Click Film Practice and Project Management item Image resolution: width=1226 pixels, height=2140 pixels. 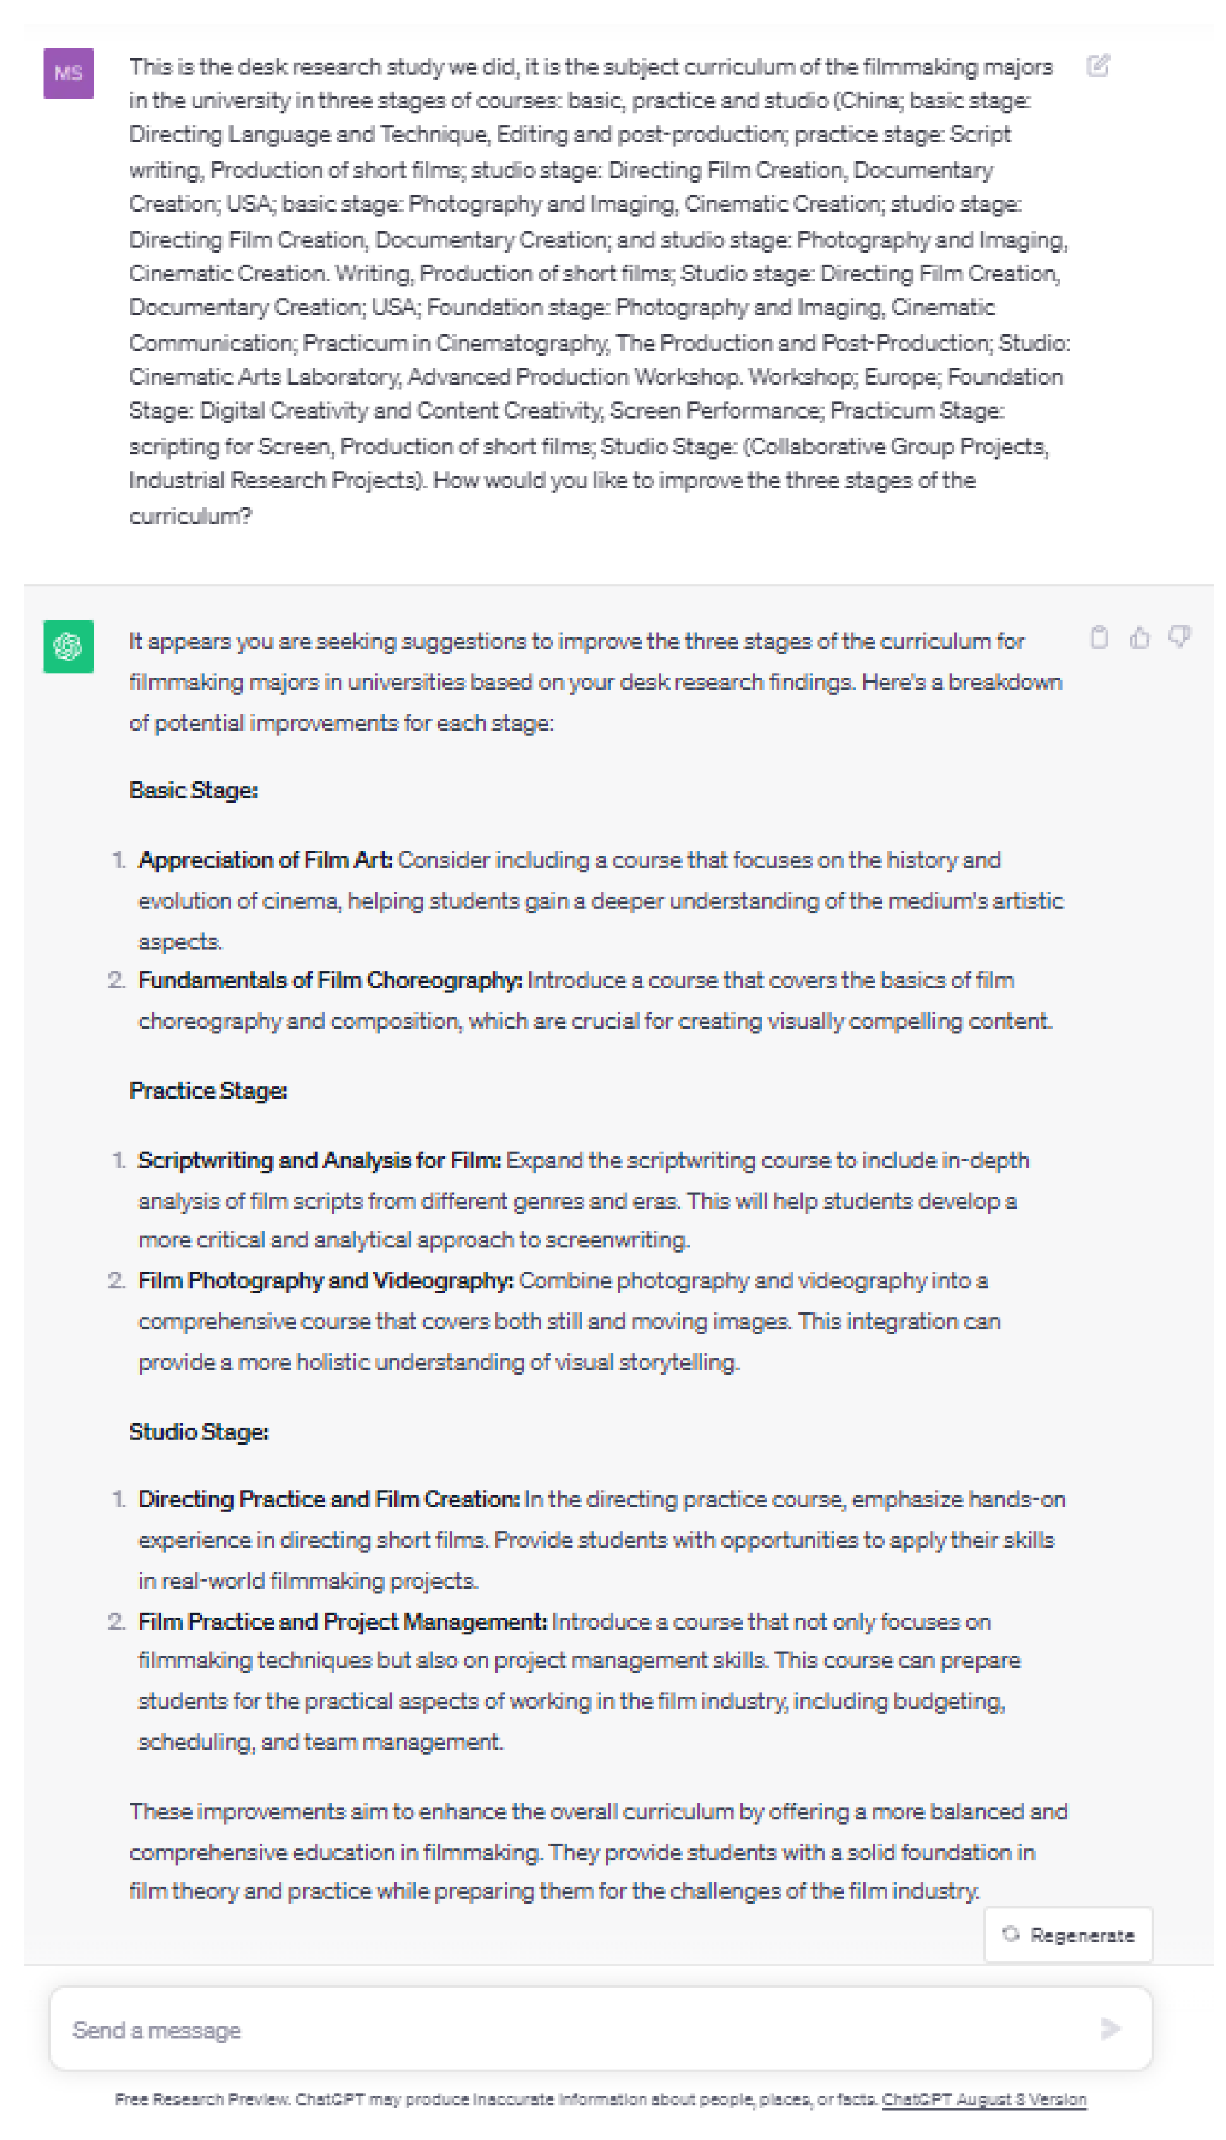pyautogui.click(x=343, y=1622)
